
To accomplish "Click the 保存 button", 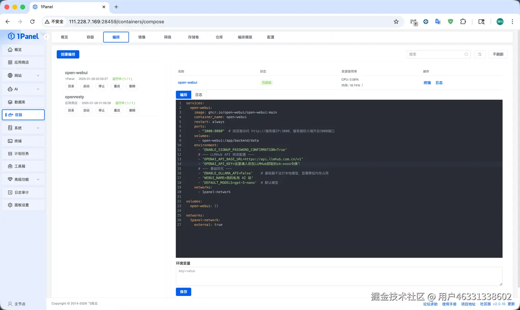I will point(183,292).
